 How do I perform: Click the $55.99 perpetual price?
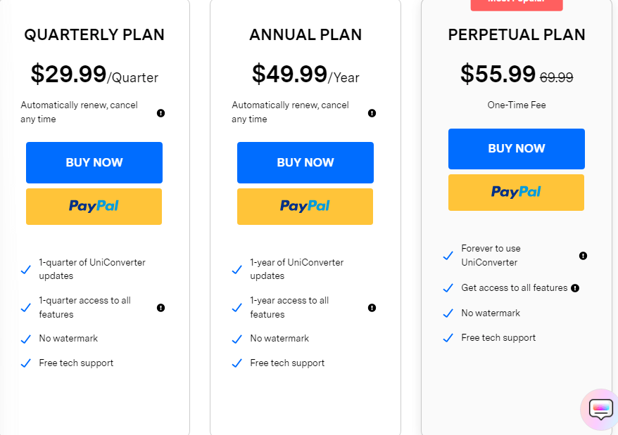498,74
